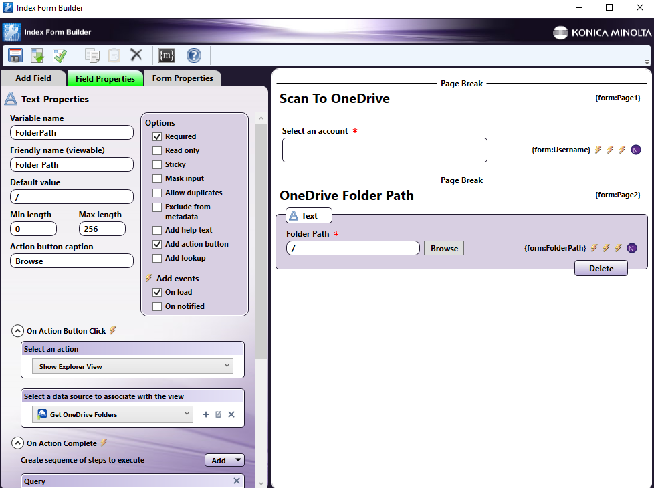Uncheck the On load event
This screenshot has height=488, width=654.
click(157, 292)
